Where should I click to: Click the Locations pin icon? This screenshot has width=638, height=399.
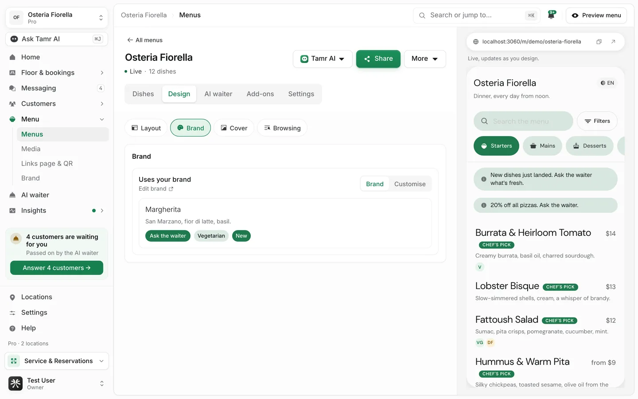(x=12, y=297)
